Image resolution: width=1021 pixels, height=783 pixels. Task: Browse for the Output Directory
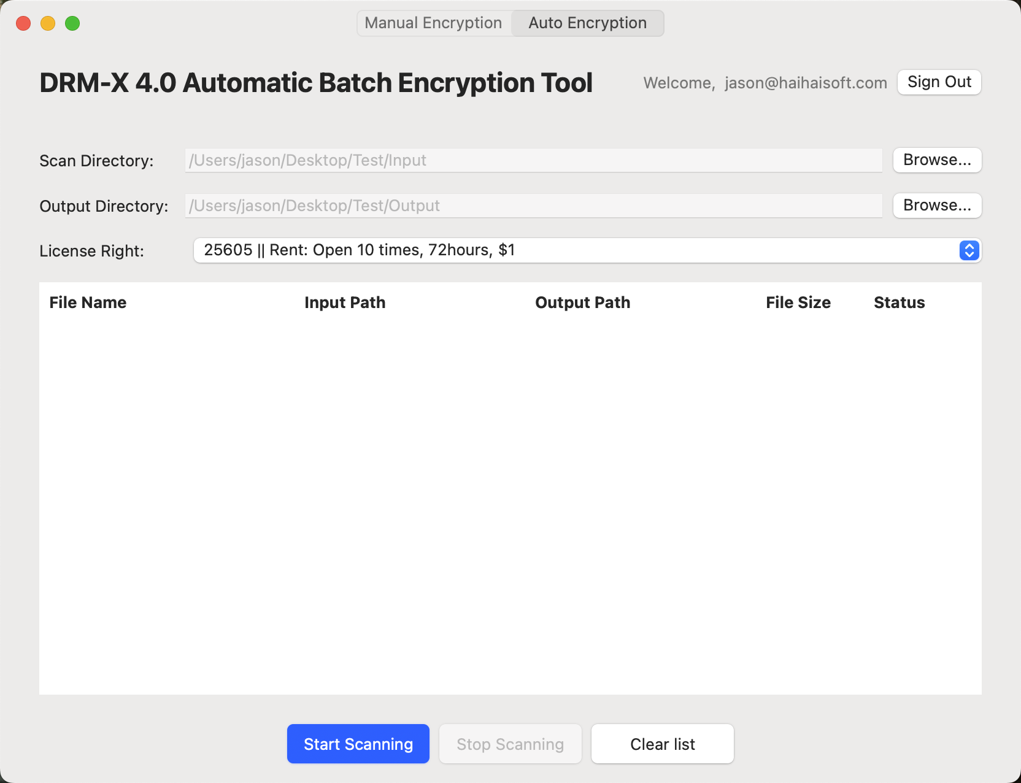pos(938,206)
